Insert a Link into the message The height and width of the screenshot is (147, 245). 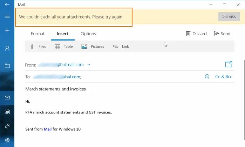121,46
